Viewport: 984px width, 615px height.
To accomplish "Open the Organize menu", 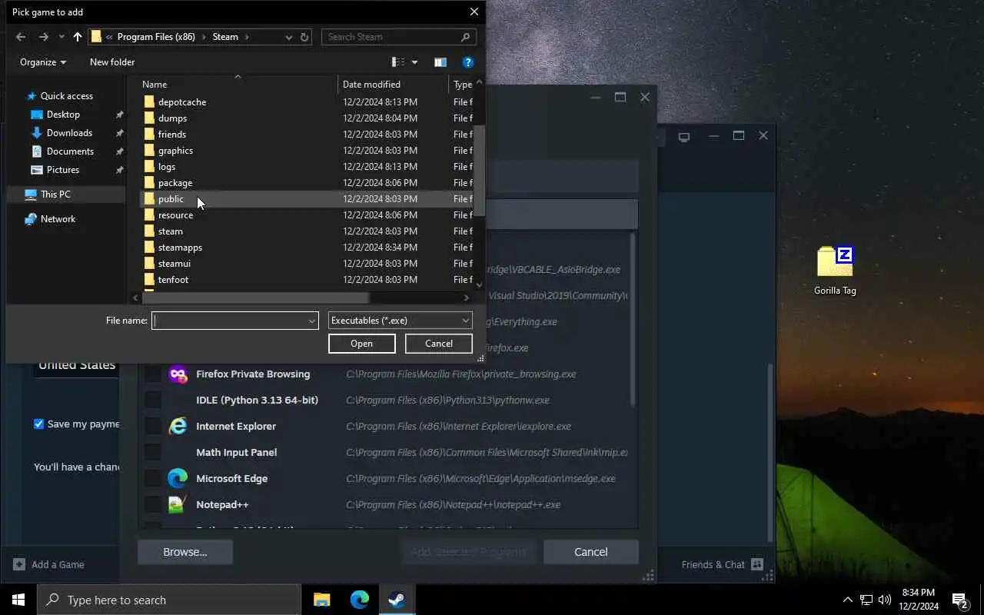I will click(43, 62).
